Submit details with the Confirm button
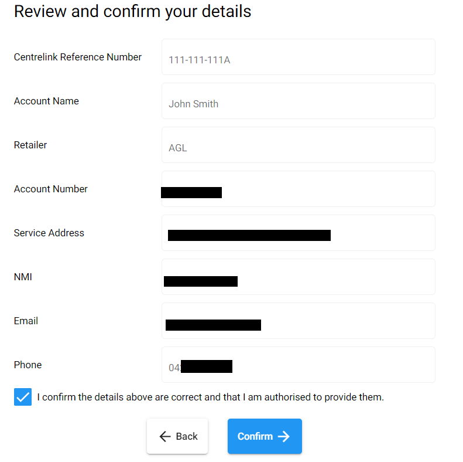463x462 pixels. point(265,436)
